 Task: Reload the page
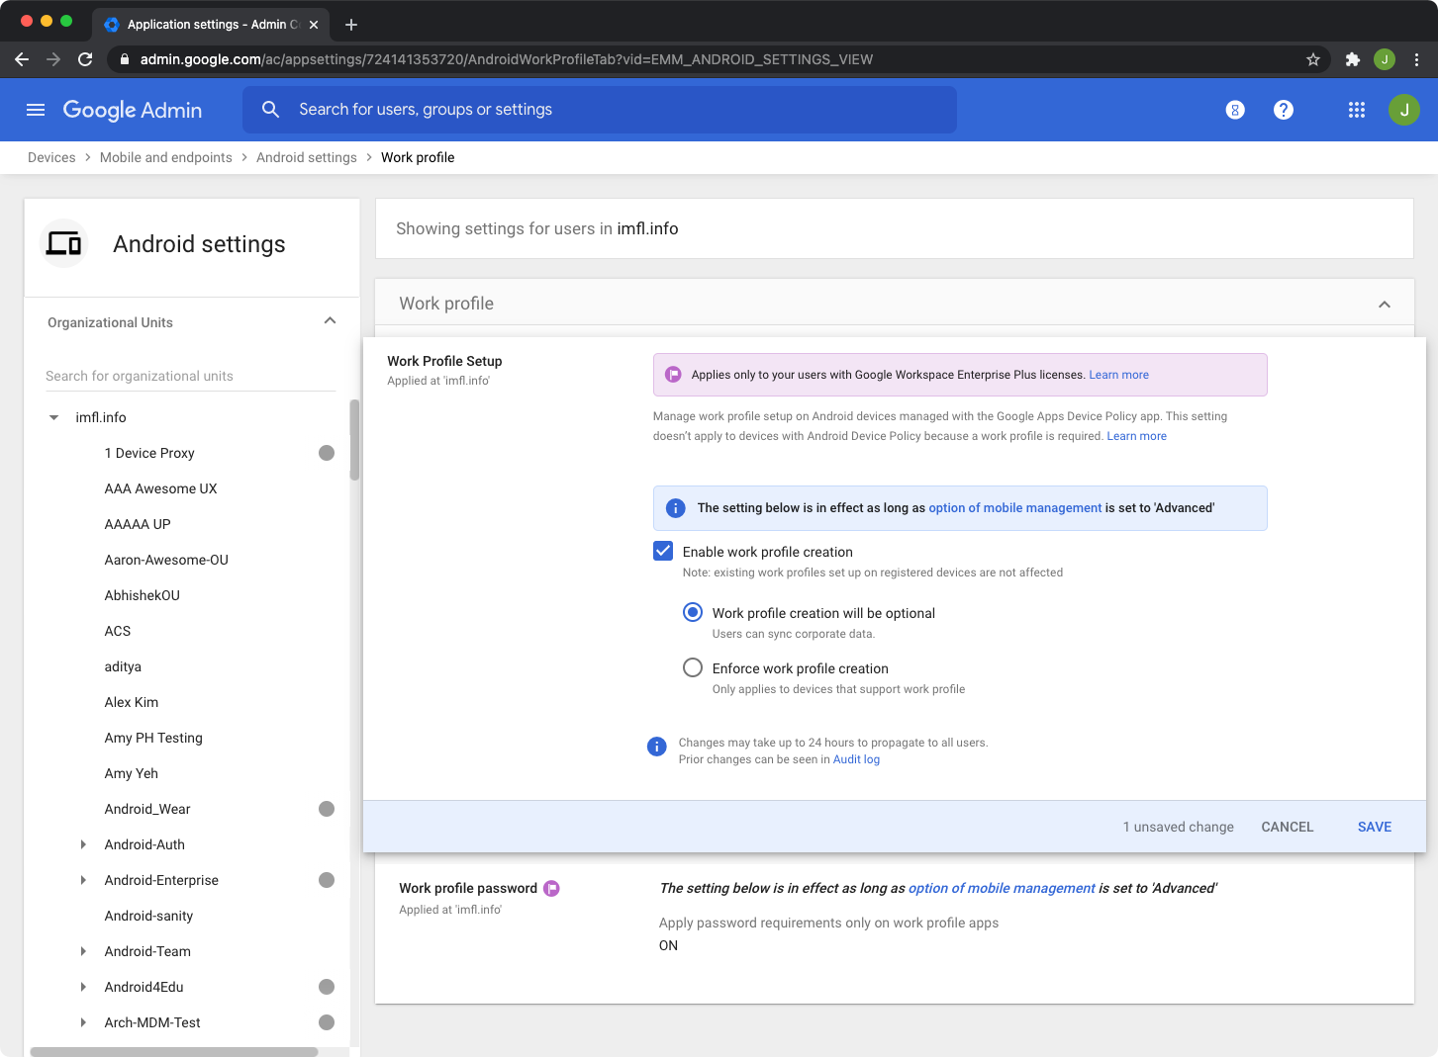pos(85,59)
